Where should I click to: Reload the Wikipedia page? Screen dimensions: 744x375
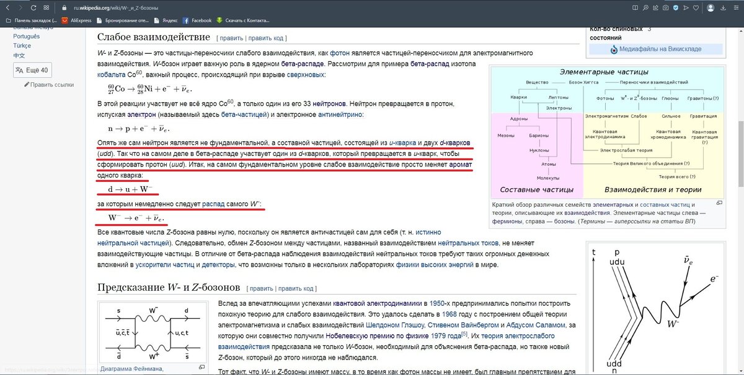34,8
